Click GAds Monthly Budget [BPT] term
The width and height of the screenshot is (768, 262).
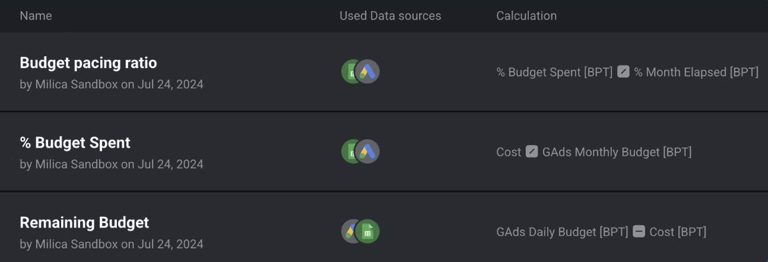(617, 152)
